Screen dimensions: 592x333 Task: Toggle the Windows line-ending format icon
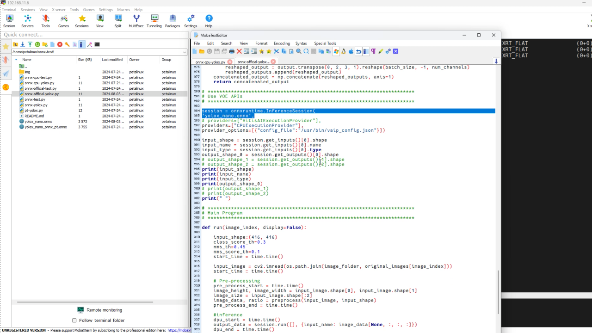tap(336, 51)
